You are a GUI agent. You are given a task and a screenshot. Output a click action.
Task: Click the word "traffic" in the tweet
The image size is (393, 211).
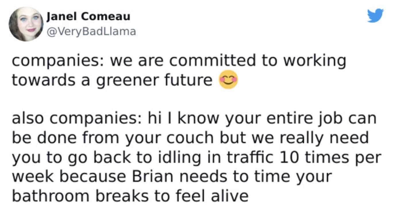(254, 157)
